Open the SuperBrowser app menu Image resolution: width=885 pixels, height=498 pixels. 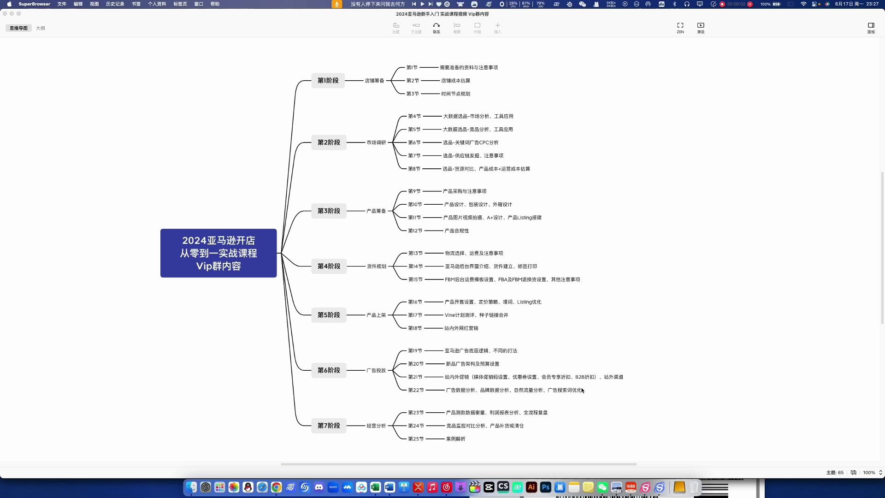tap(34, 4)
